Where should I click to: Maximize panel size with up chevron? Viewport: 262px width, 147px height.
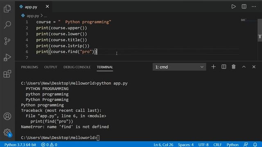(x=244, y=67)
